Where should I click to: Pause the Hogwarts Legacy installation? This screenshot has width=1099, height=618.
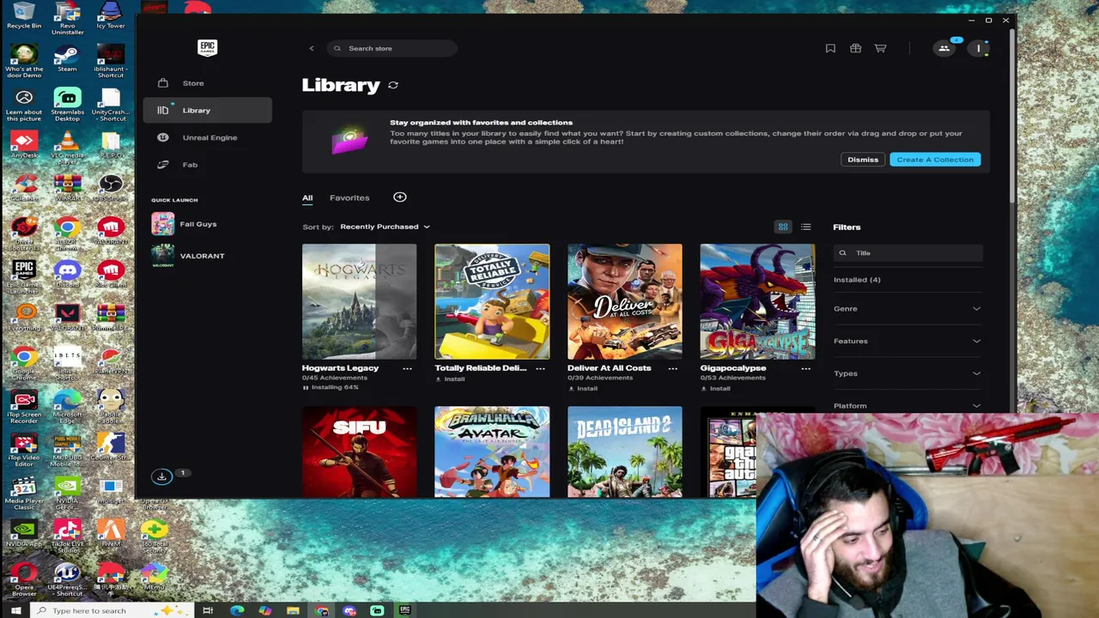331,387
